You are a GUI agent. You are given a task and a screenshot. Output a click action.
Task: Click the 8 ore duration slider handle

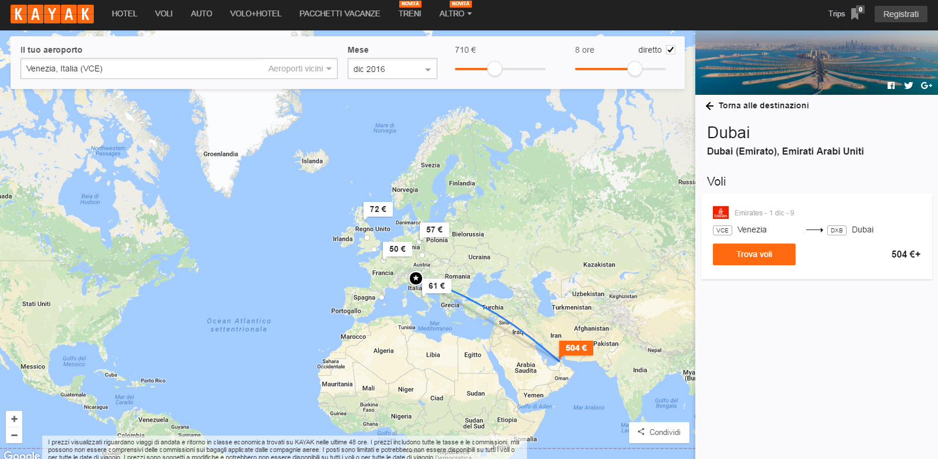tap(635, 69)
